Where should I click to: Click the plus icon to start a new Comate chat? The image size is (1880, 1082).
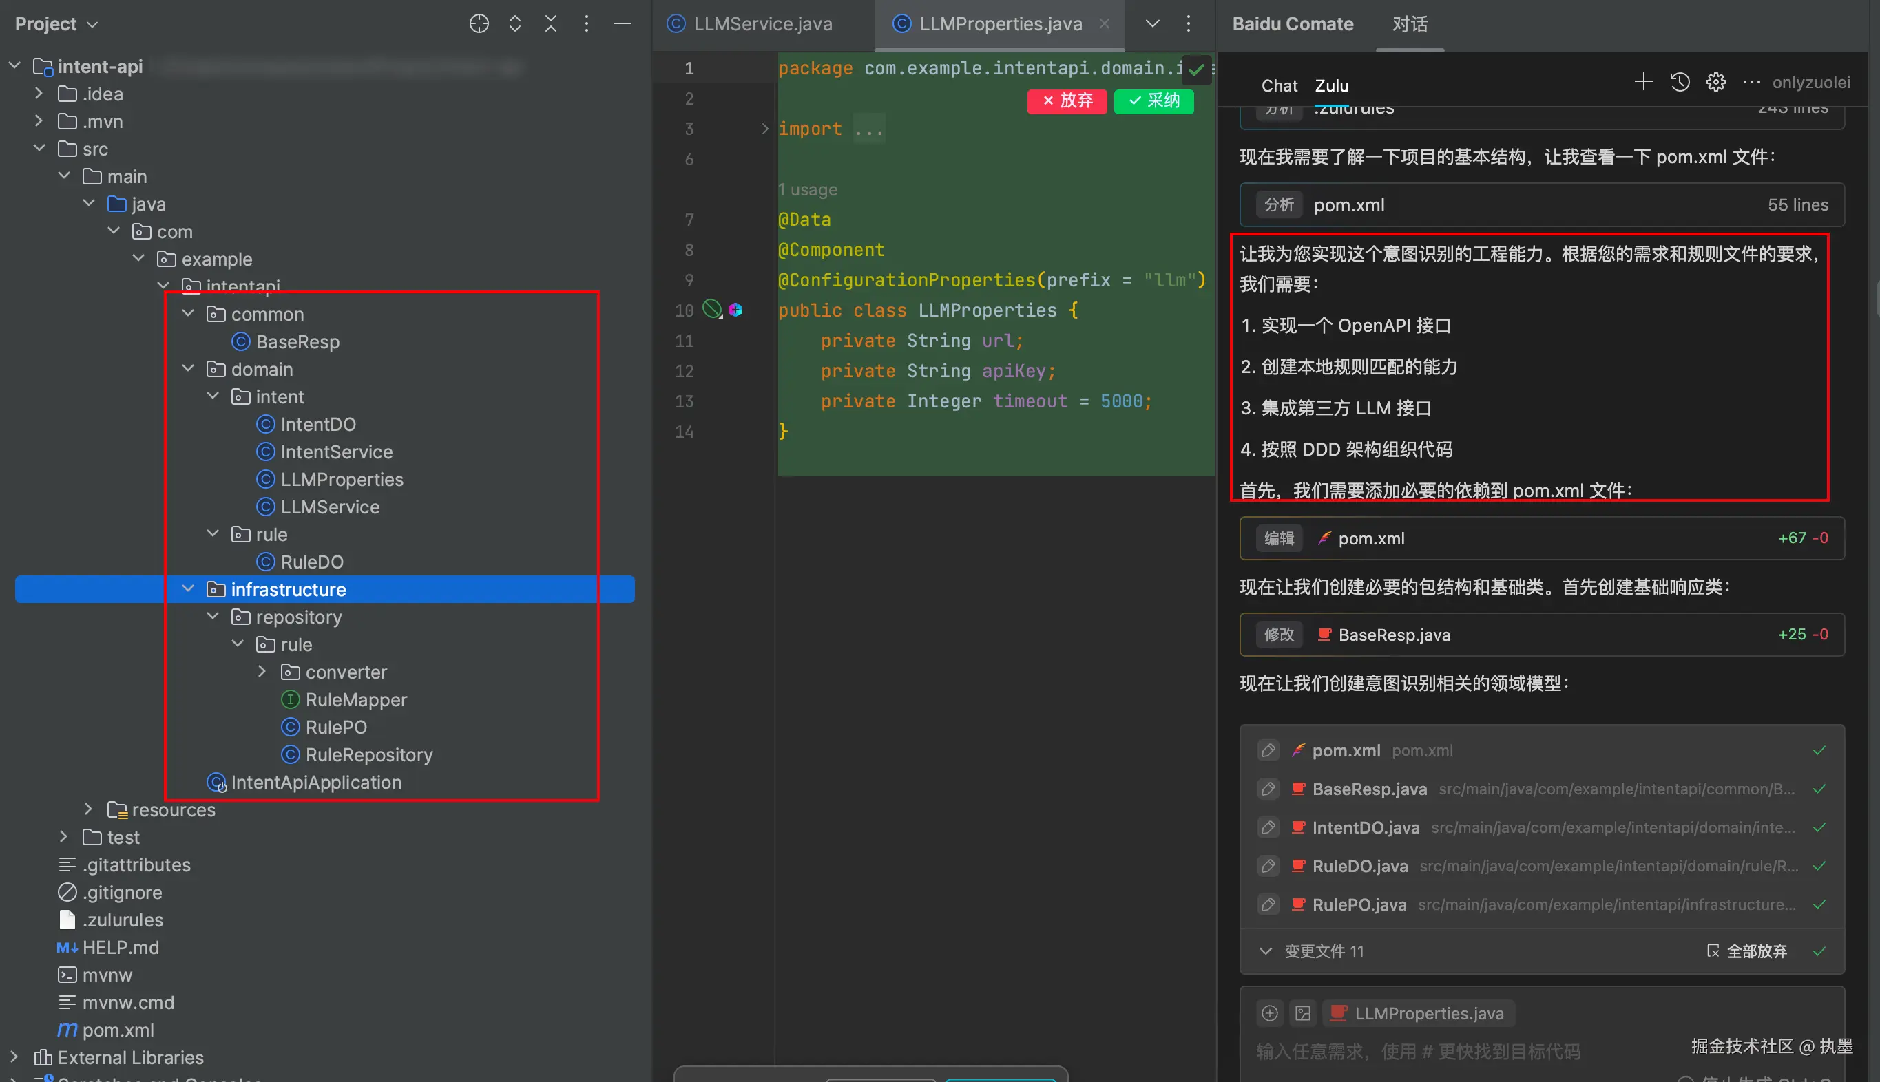pos(1643,82)
